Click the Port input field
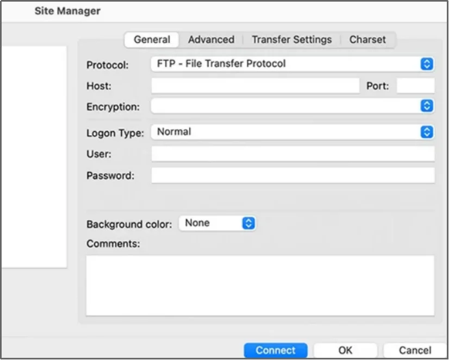449x360 pixels. (414, 85)
